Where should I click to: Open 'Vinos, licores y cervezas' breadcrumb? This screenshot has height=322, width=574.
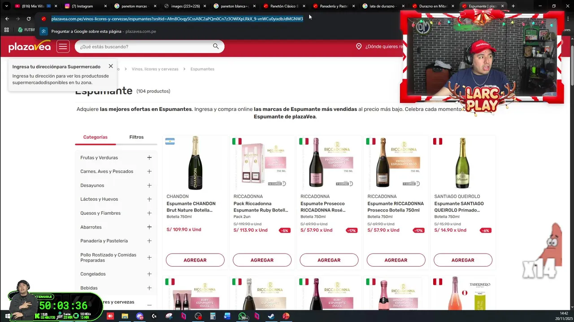pos(155,69)
